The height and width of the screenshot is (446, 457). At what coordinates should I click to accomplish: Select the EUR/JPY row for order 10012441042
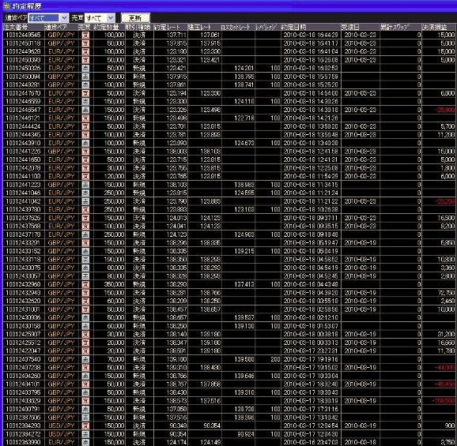(228, 201)
